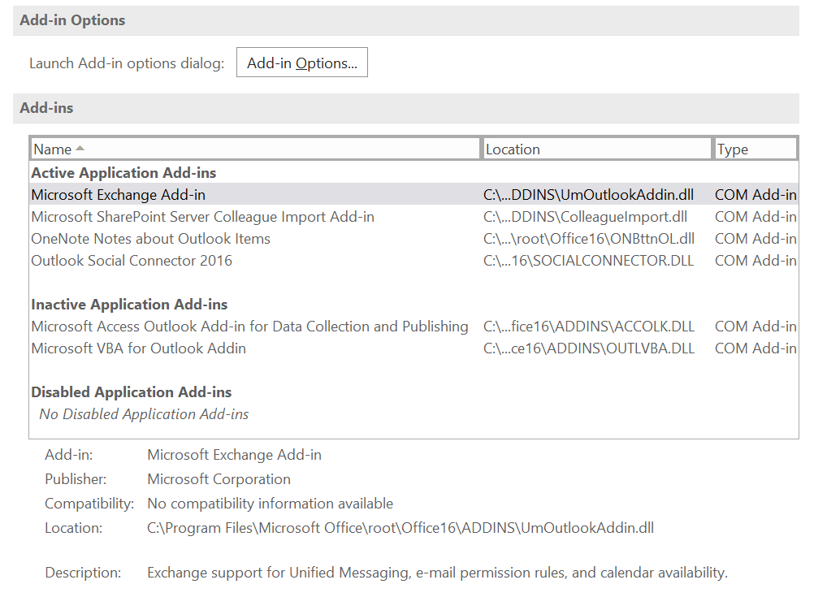Select Microsoft Access Outlook Add-in for Data Collection
The image size is (814, 610).
pyautogui.click(x=249, y=327)
